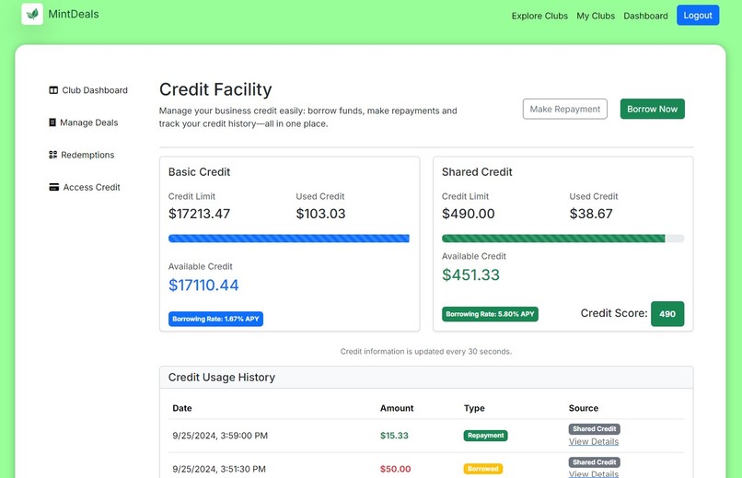This screenshot has width=742, height=478.
Task: Click the Borrowing Rate 1.67% APY badge
Action: [x=215, y=319]
